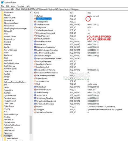Open the View menu
The width and height of the screenshot is (128, 141).
(13, 6)
